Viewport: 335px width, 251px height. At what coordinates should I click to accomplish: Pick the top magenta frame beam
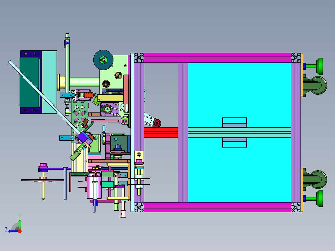tap(218, 58)
